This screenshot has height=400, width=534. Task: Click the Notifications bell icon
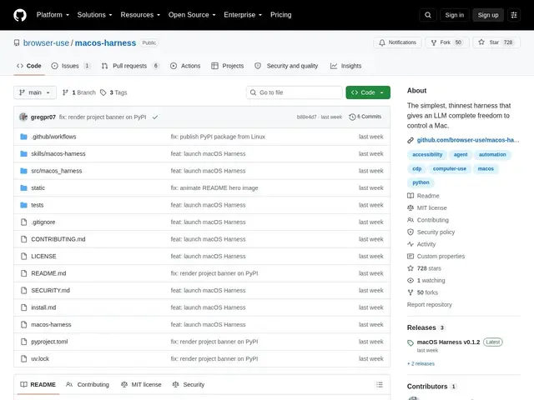pyautogui.click(x=382, y=42)
